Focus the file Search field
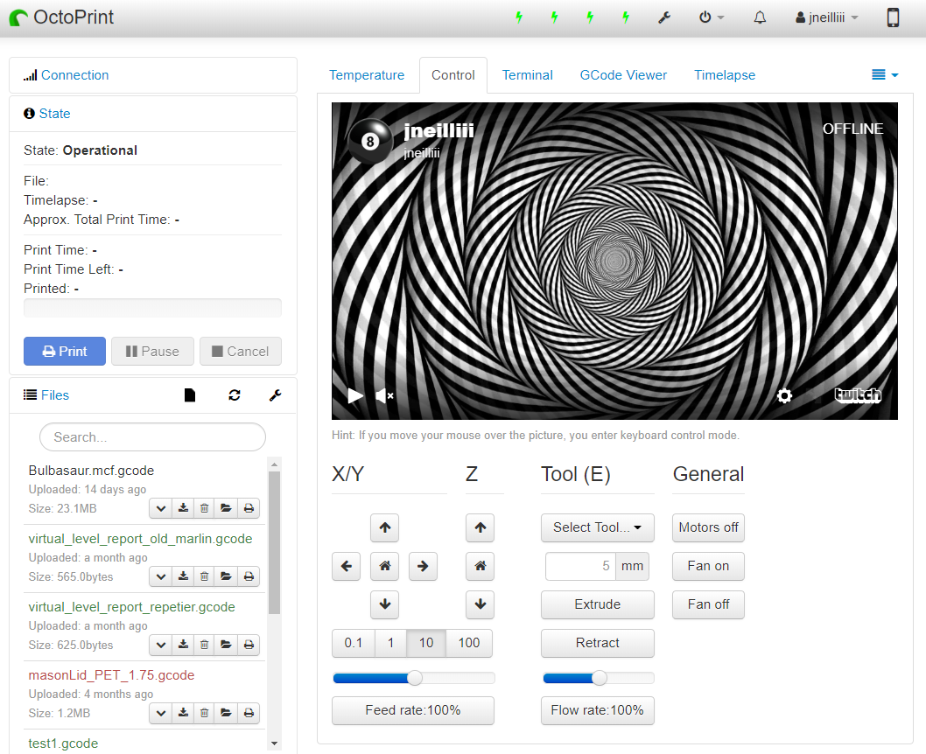The image size is (926, 754). click(x=152, y=436)
